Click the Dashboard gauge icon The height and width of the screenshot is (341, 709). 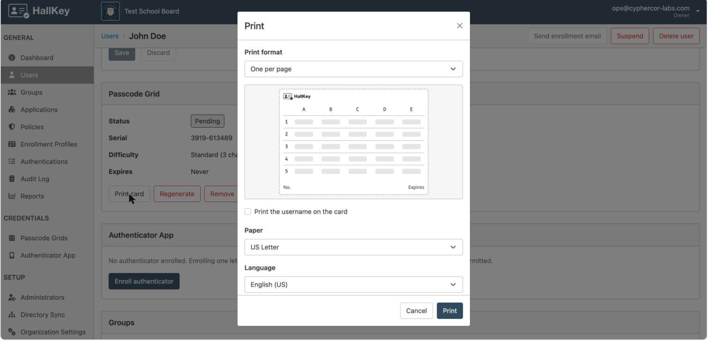coord(12,58)
